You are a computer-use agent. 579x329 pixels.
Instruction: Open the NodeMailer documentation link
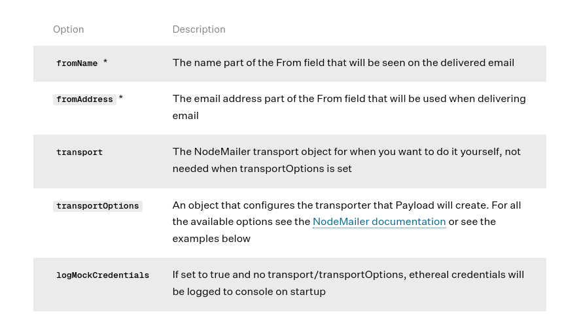coord(379,222)
